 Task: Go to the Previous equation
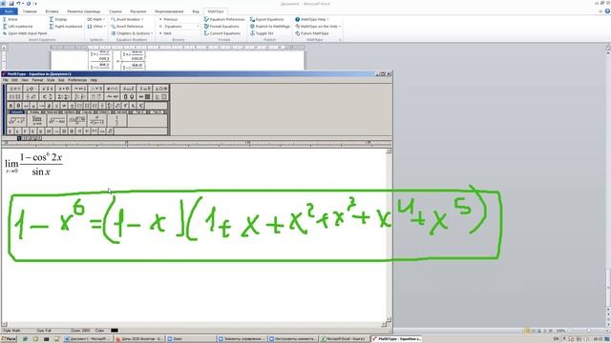(x=168, y=19)
